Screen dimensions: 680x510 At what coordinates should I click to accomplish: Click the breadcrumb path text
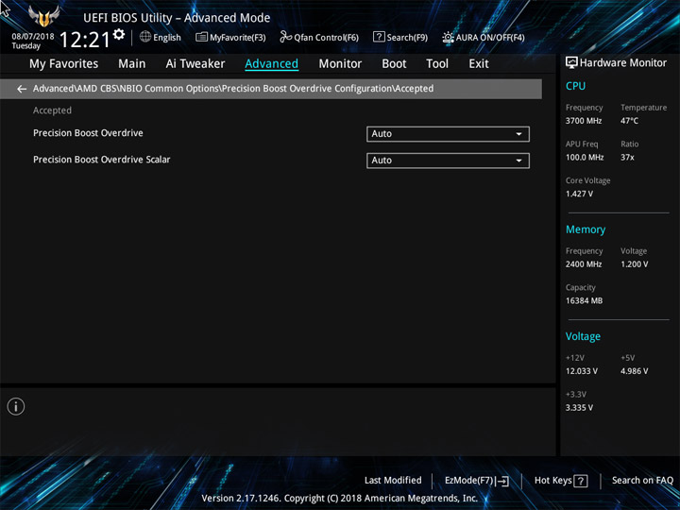tap(233, 89)
